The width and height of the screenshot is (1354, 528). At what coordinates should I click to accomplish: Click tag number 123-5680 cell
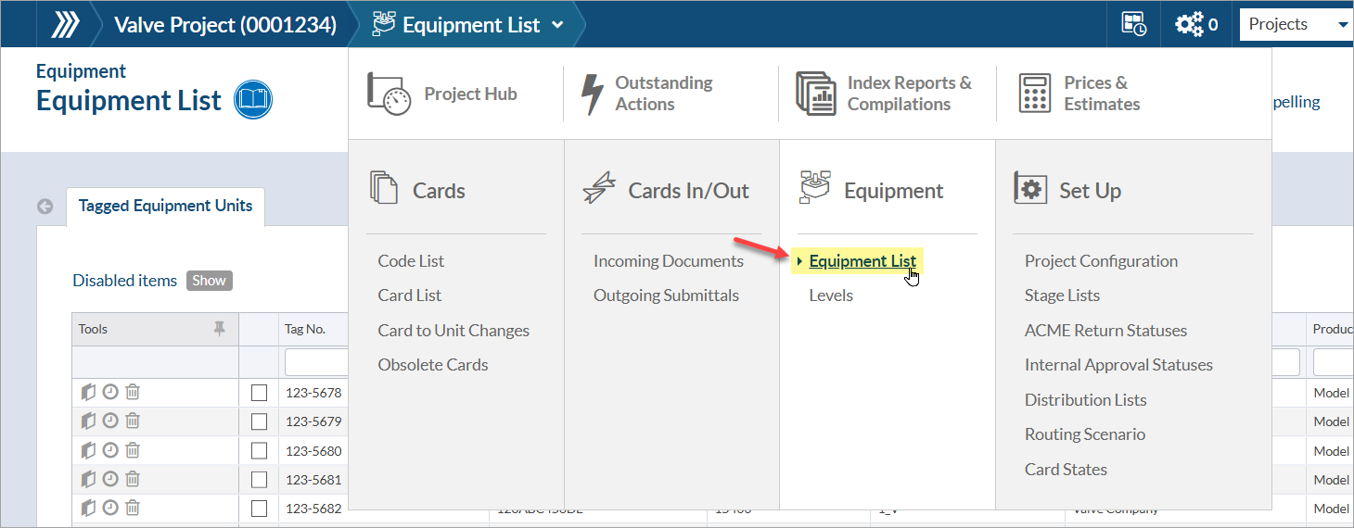click(x=313, y=451)
